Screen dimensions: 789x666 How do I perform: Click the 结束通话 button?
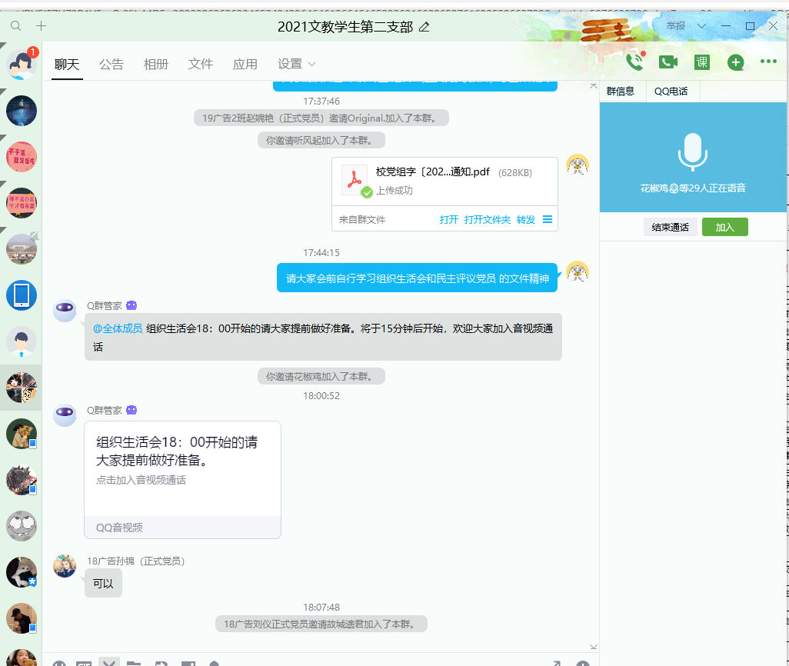(670, 227)
